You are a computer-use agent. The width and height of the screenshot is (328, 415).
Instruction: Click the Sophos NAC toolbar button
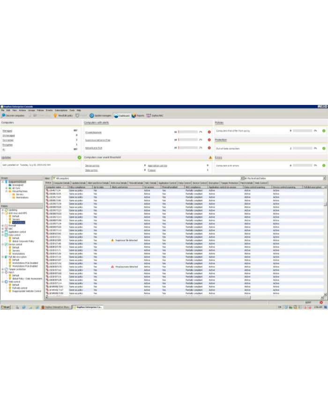click(x=155, y=116)
